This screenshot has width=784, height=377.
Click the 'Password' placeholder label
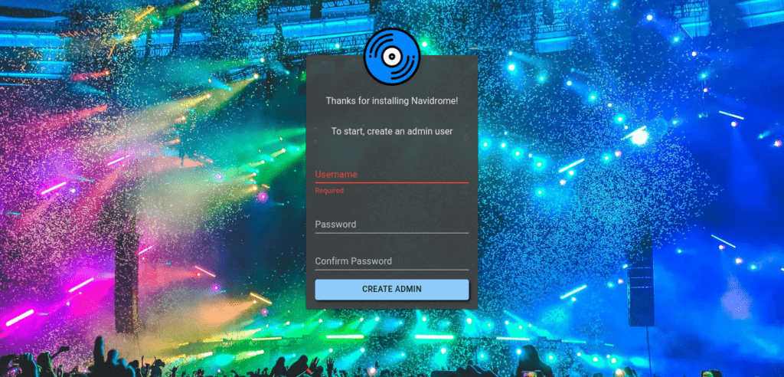pos(335,225)
